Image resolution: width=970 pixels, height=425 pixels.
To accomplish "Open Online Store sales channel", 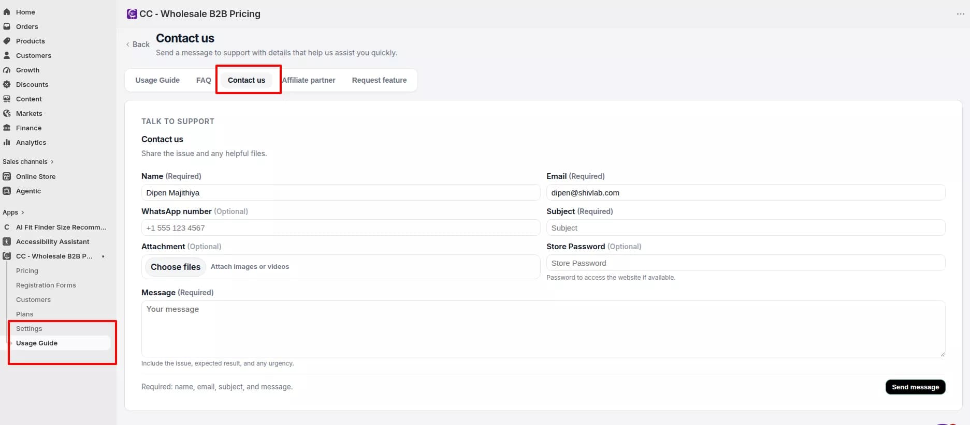I will pyautogui.click(x=36, y=176).
